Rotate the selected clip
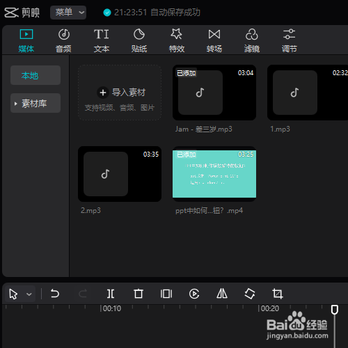This screenshot has width=348, height=348. coord(250,294)
